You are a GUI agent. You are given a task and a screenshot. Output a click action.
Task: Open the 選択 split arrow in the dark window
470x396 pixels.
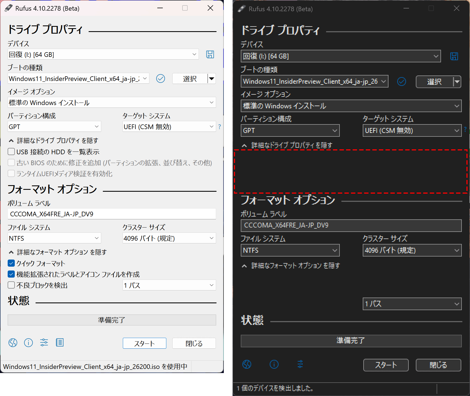coord(457,82)
